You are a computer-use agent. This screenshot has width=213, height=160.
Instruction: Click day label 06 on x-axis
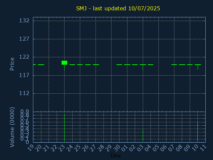tap(164, 148)
